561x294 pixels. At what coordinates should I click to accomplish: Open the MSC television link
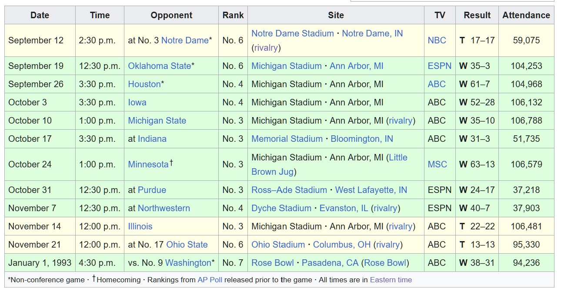(437, 164)
